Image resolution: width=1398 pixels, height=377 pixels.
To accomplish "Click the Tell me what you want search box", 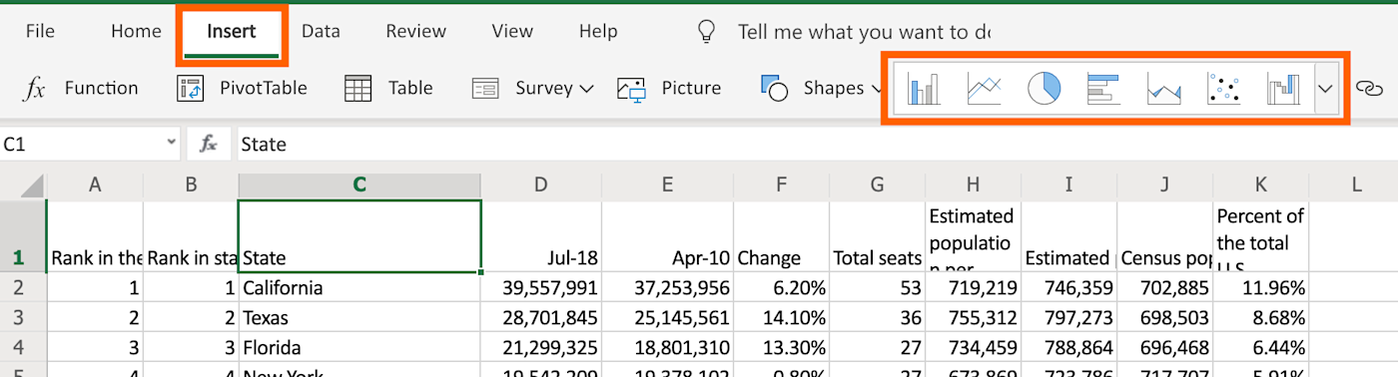I will (x=864, y=32).
